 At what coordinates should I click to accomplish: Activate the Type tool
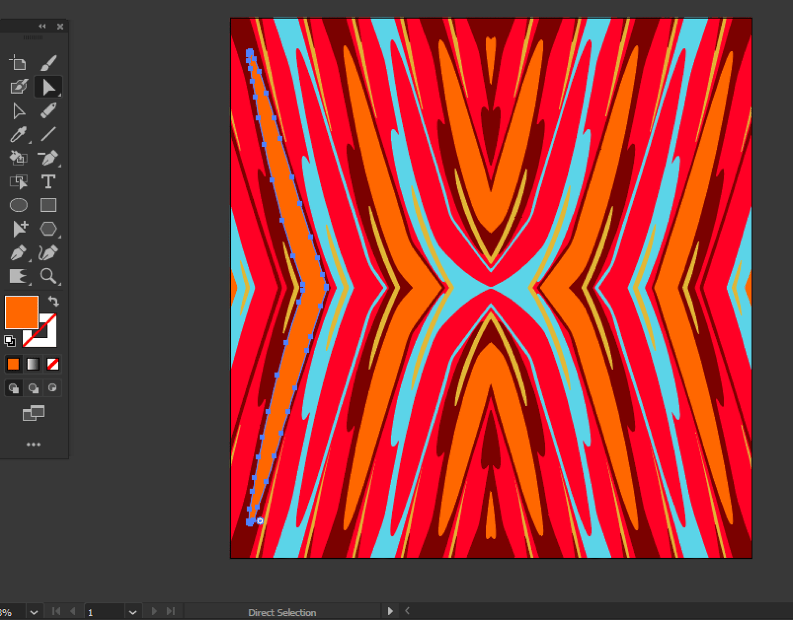[x=48, y=182]
